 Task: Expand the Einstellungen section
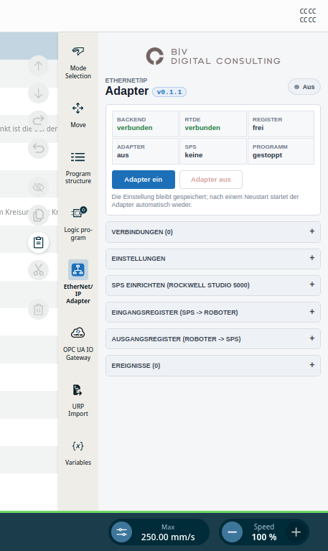213,259
